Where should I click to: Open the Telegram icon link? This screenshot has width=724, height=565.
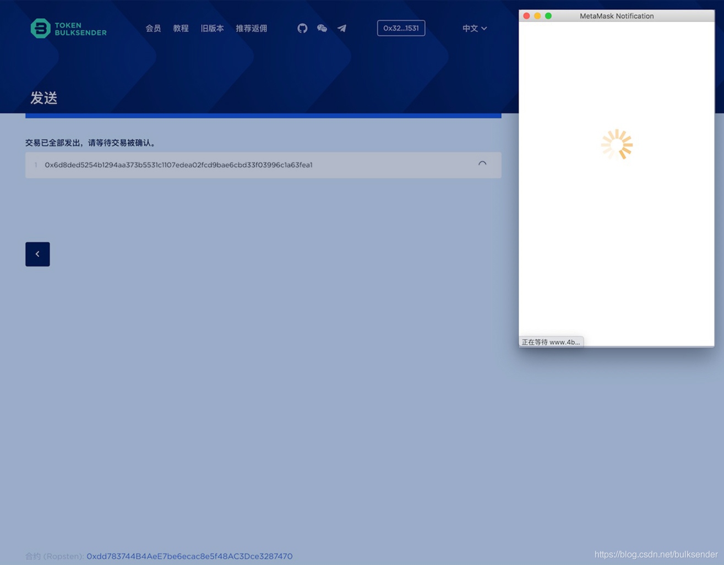pyautogui.click(x=342, y=28)
